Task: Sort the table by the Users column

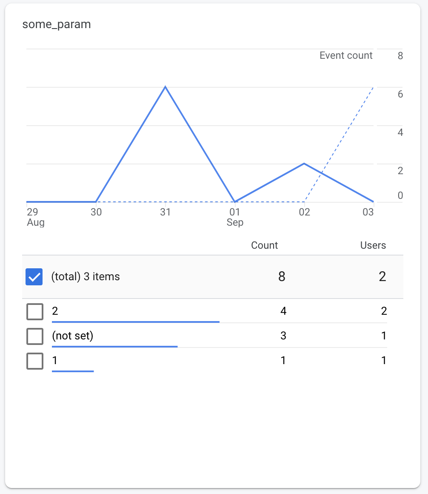Action: 373,245
